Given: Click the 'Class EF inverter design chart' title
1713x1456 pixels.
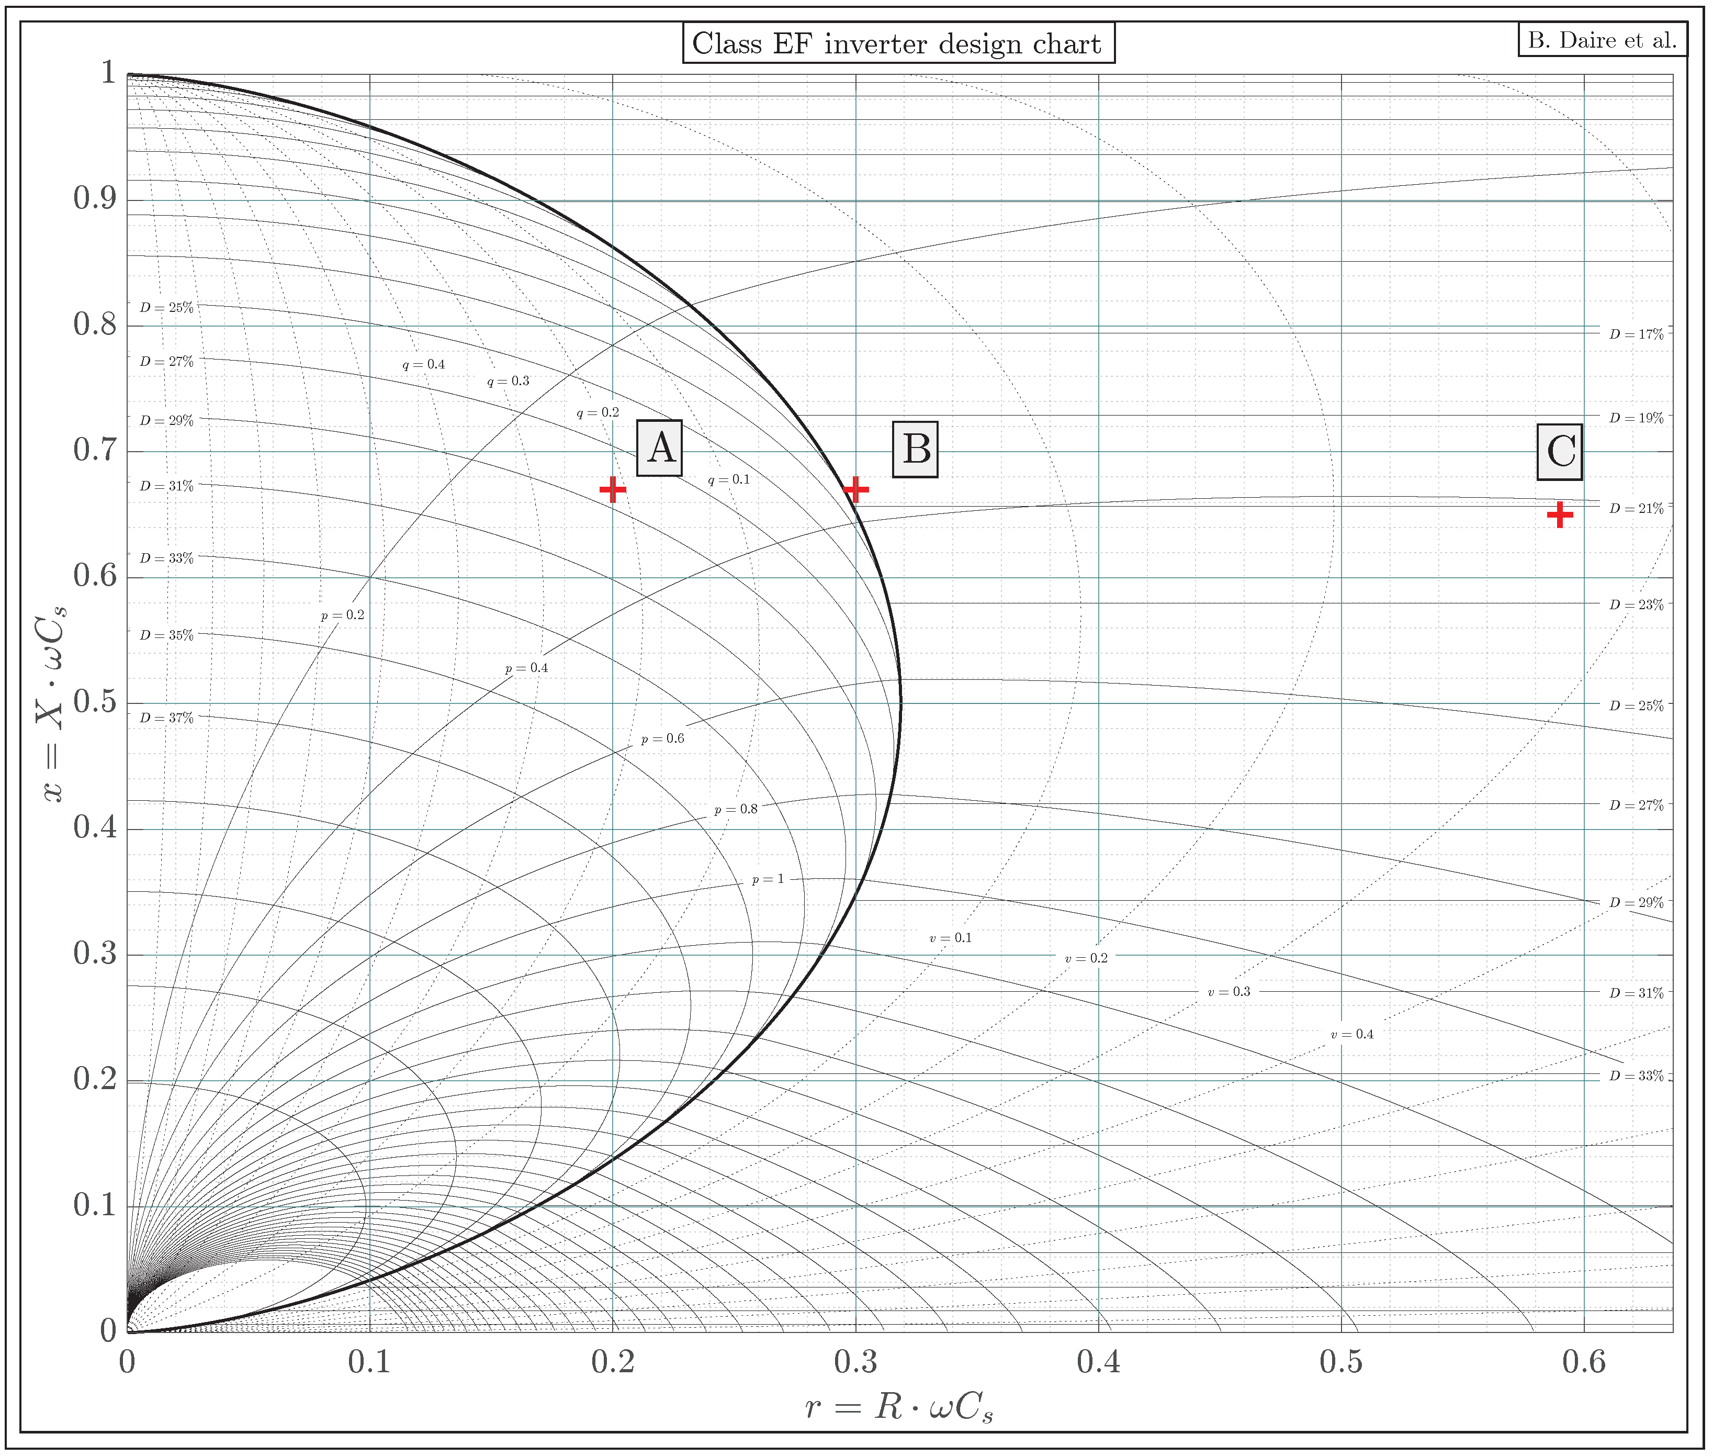Looking at the screenshot, I should [x=898, y=43].
